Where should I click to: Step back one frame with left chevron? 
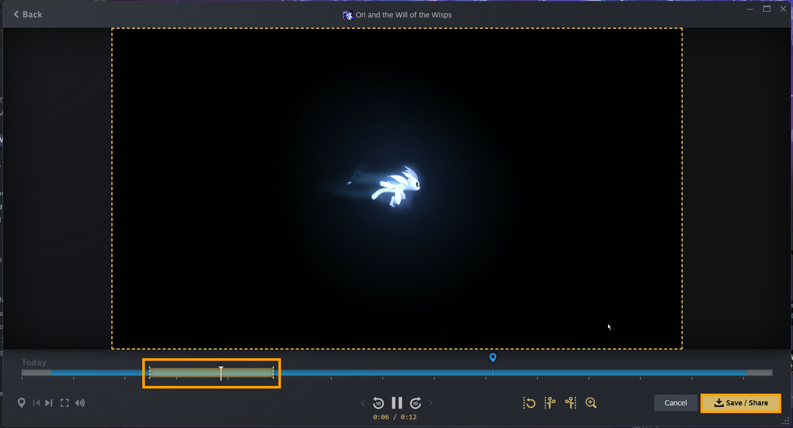tap(363, 403)
